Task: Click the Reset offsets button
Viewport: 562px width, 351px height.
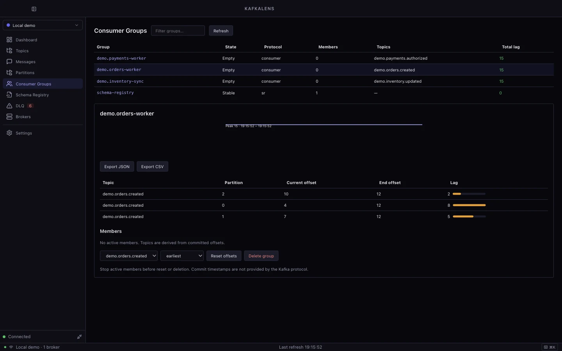Action: click(224, 256)
